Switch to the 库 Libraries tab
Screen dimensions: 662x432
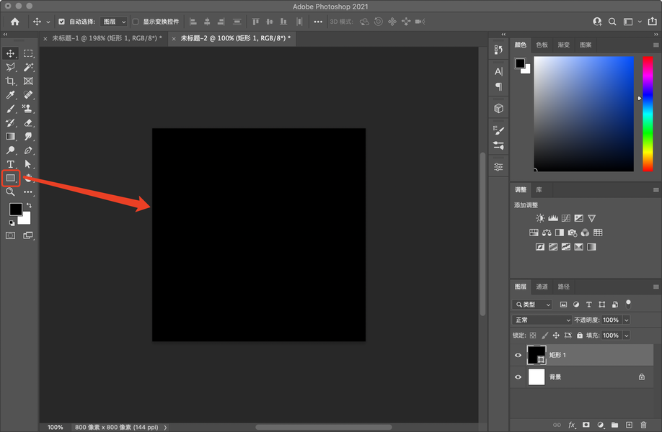pos(539,189)
